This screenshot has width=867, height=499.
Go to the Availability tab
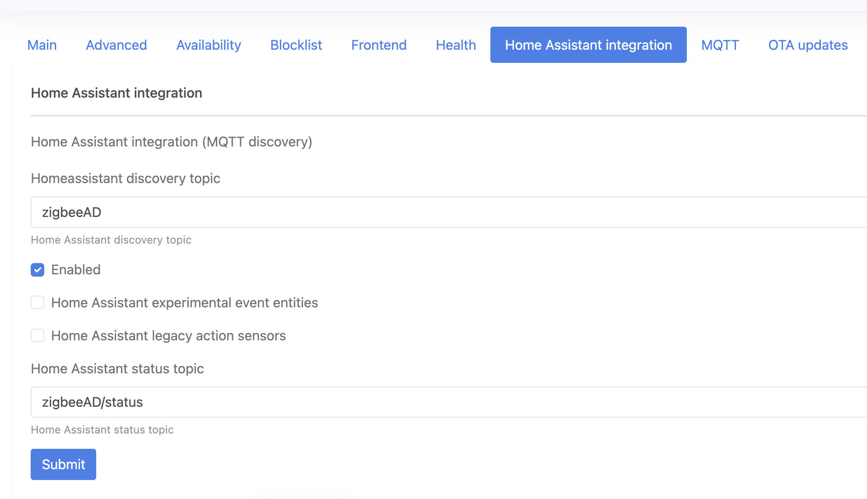(209, 45)
